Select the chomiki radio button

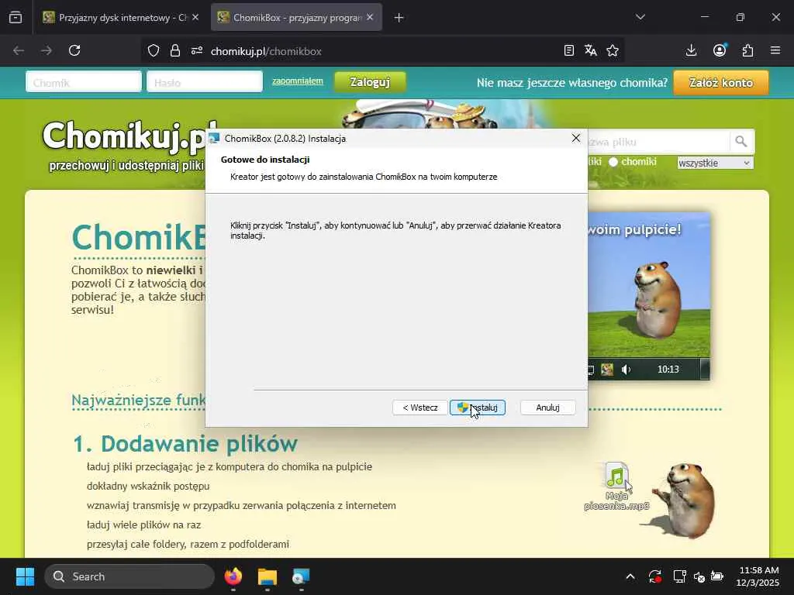pos(613,162)
